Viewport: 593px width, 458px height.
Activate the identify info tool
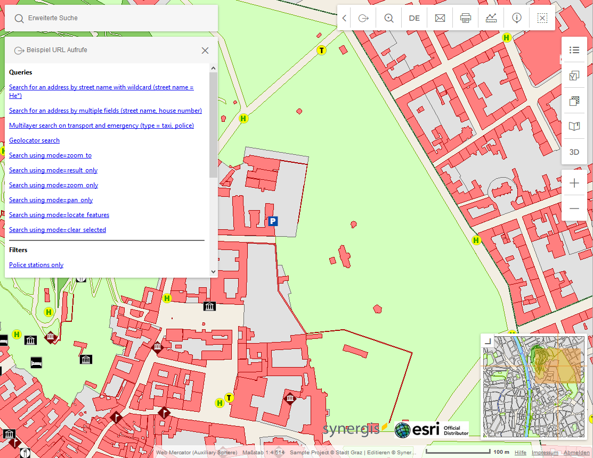coord(517,18)
